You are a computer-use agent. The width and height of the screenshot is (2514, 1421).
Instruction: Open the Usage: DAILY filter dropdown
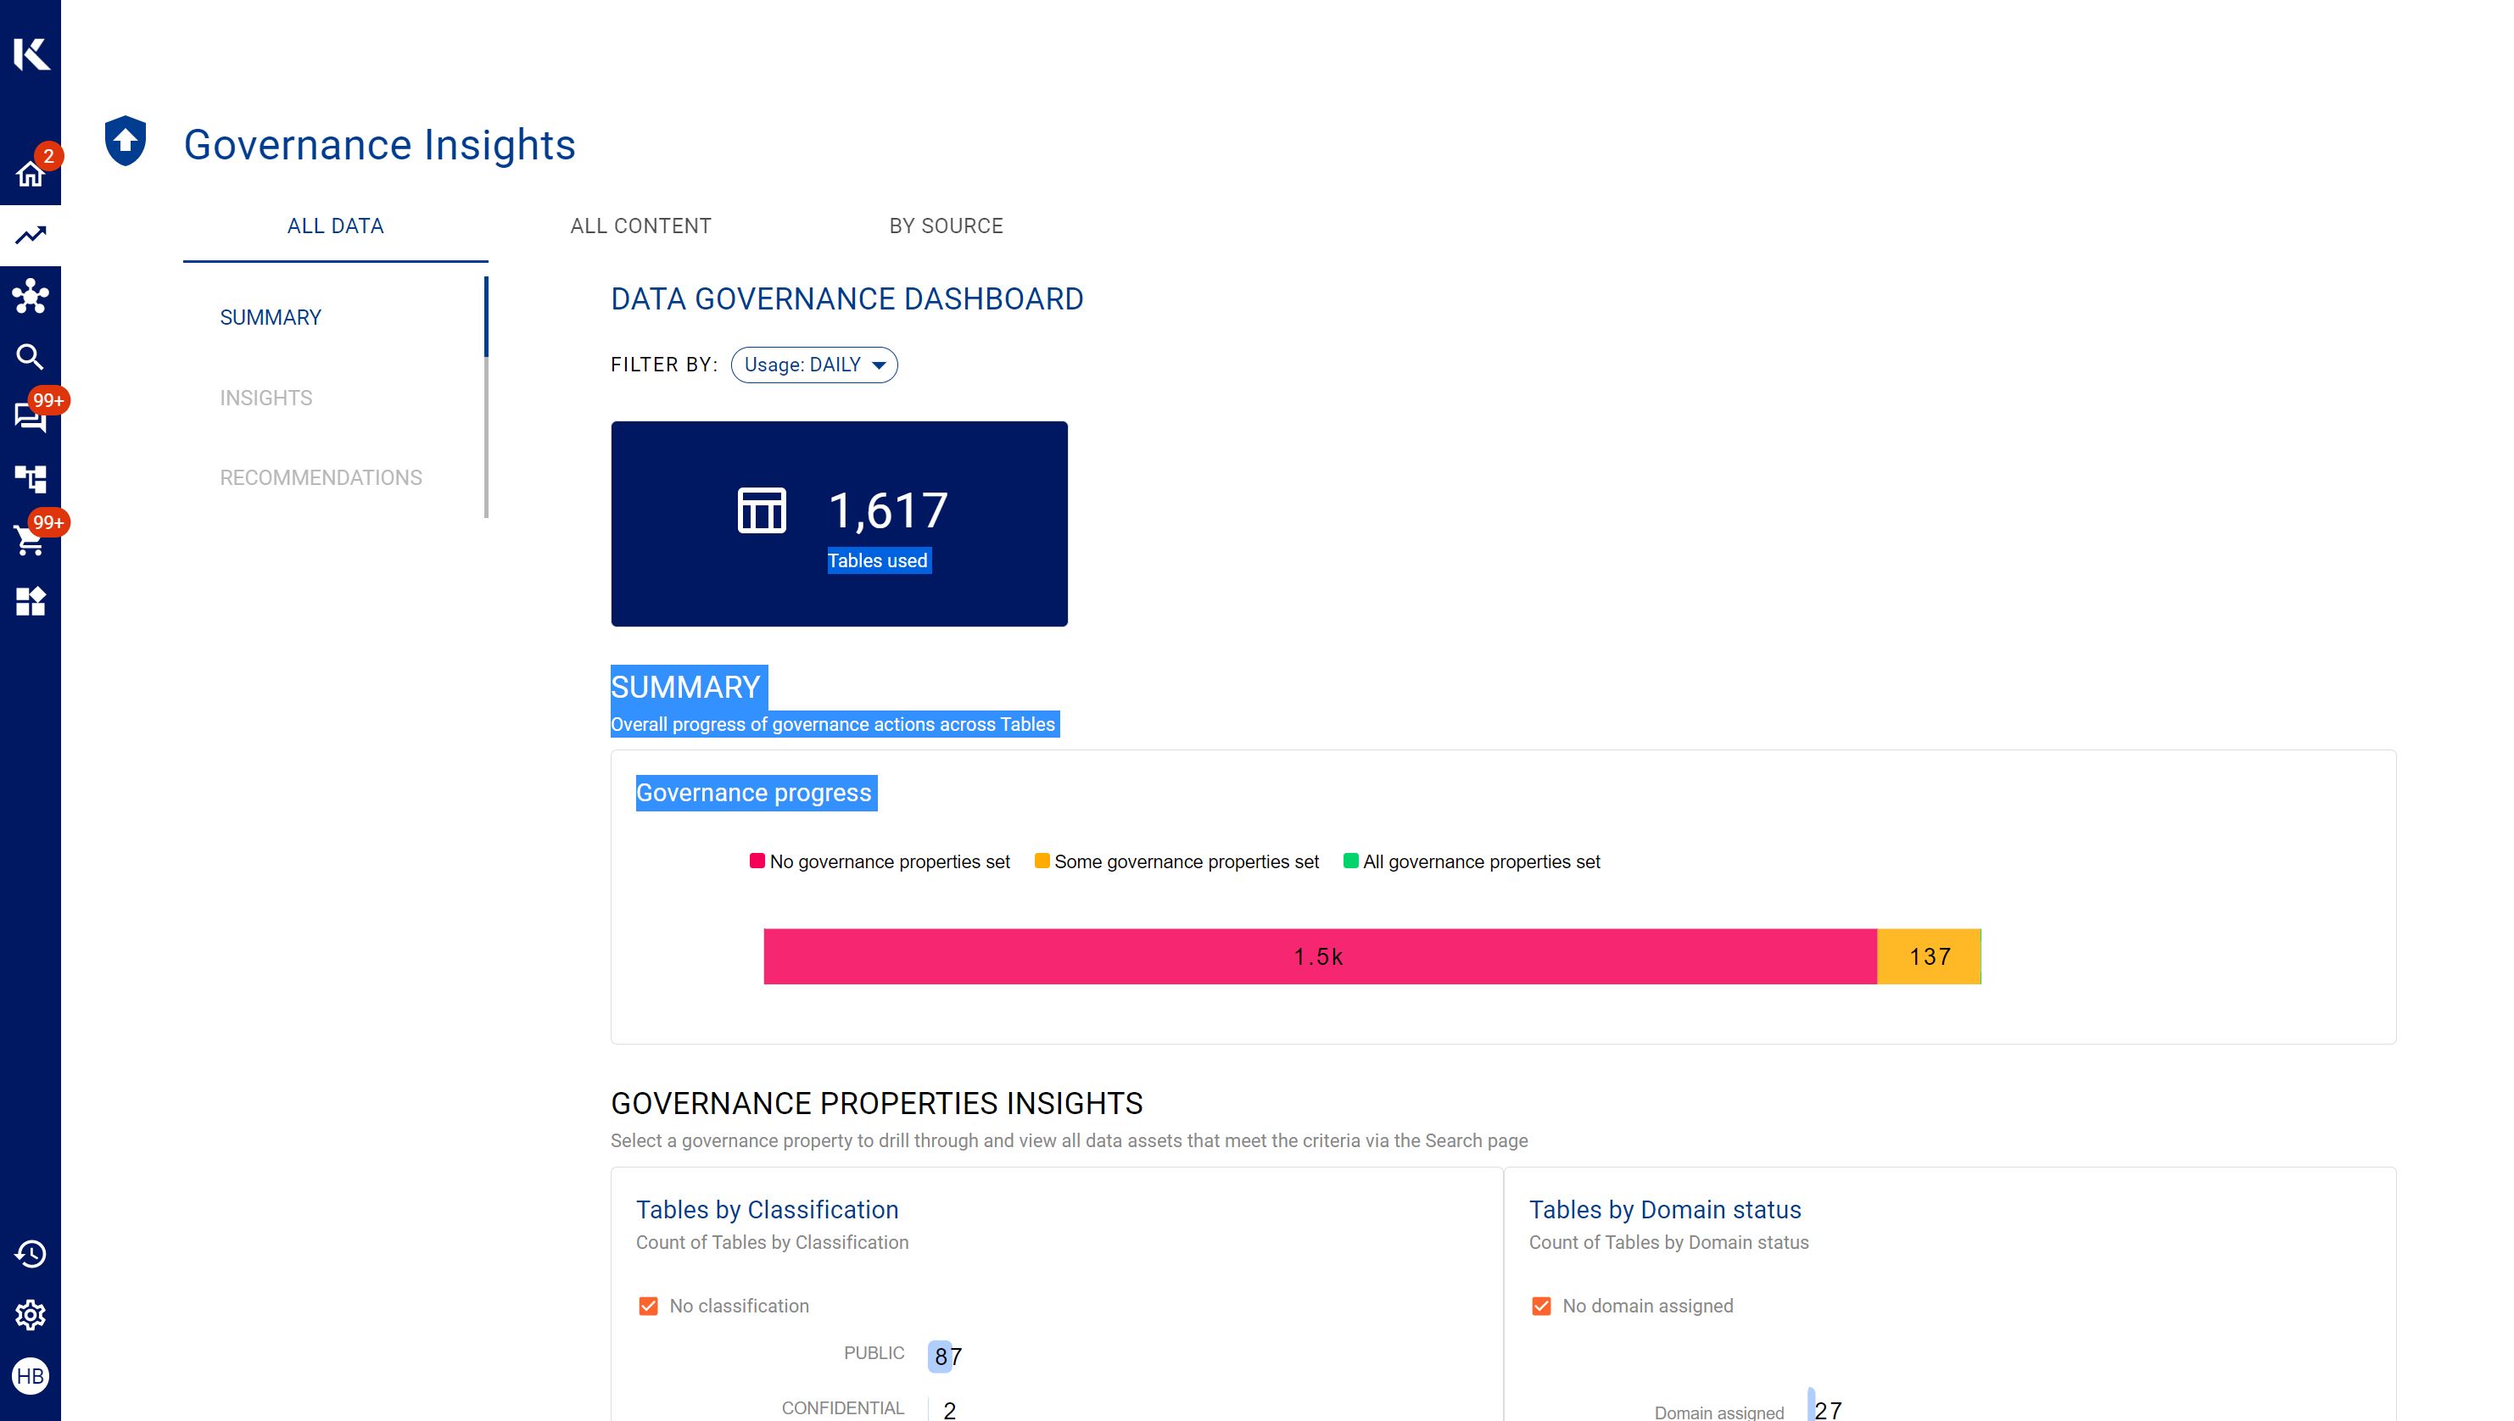(814, 365)
